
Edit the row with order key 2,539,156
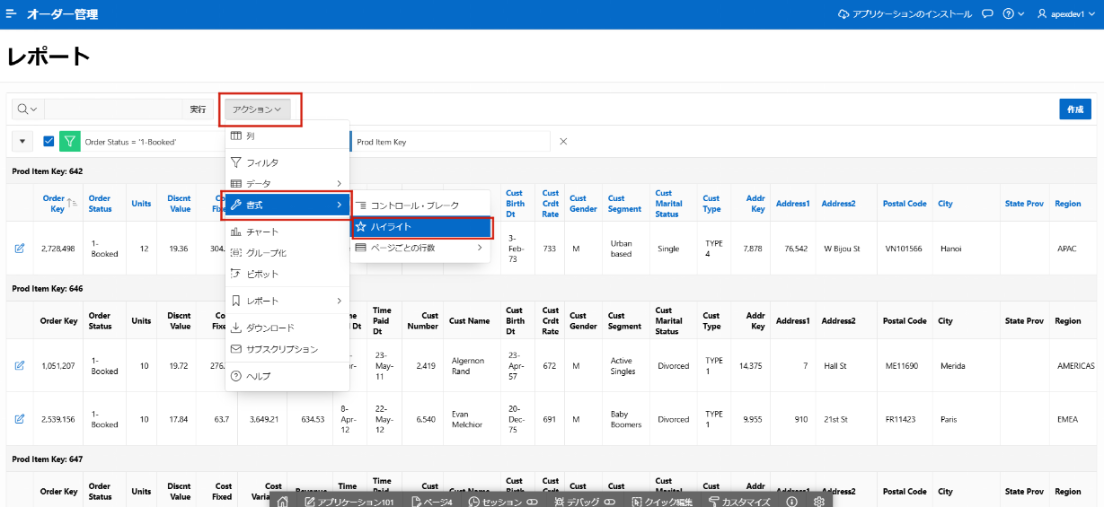coord(19,419)
